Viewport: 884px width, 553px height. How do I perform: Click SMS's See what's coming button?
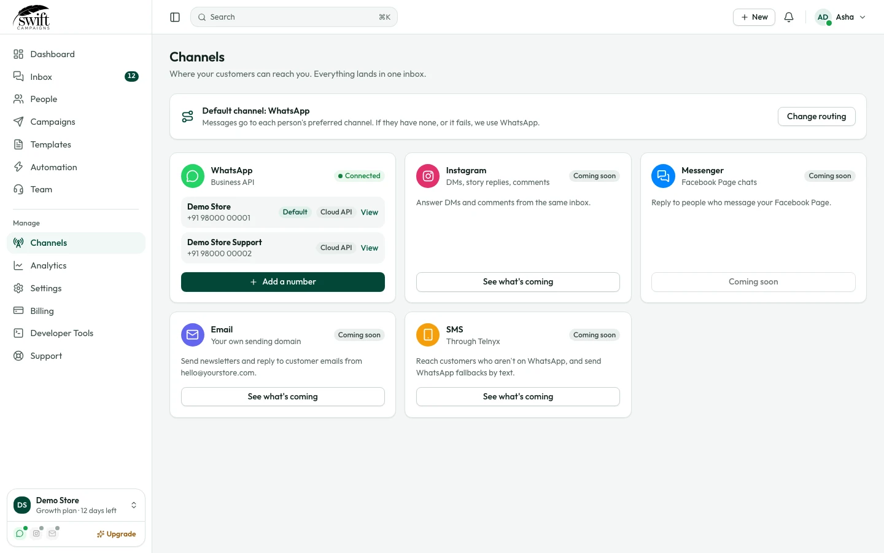[x=518, y=397]
